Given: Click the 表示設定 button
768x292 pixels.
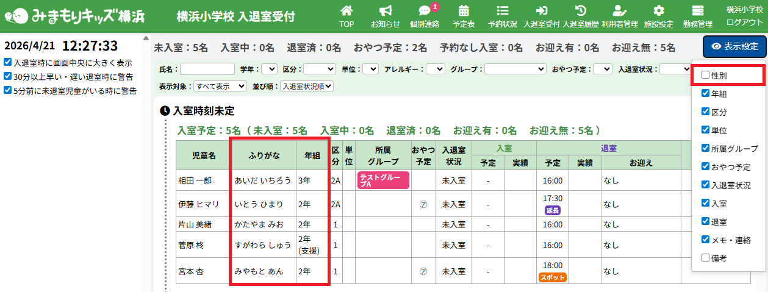Looking at the screenshot, I should pyautogui.click(x=734, y=46).
